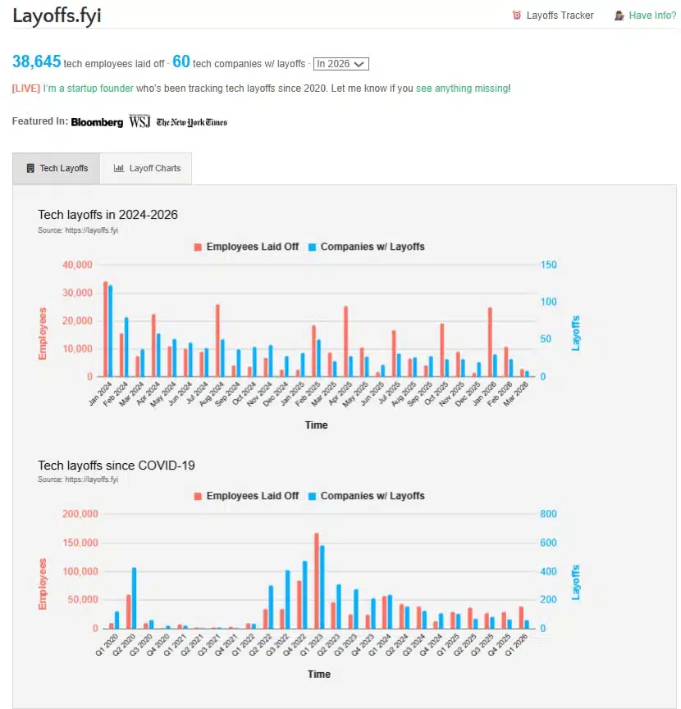Toggle Employees Laid Off series in COVID-19 chart
Screen dimensions: 681x709
coord(252,496)
